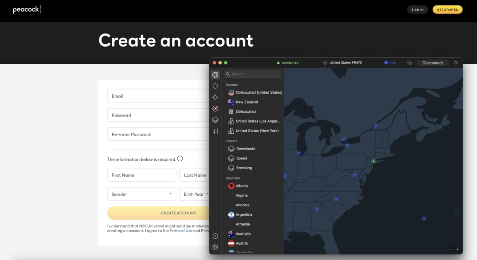This screenshot has width=477, height=260.
Task: Click the info icon next to required information
Action: (180, 158)
